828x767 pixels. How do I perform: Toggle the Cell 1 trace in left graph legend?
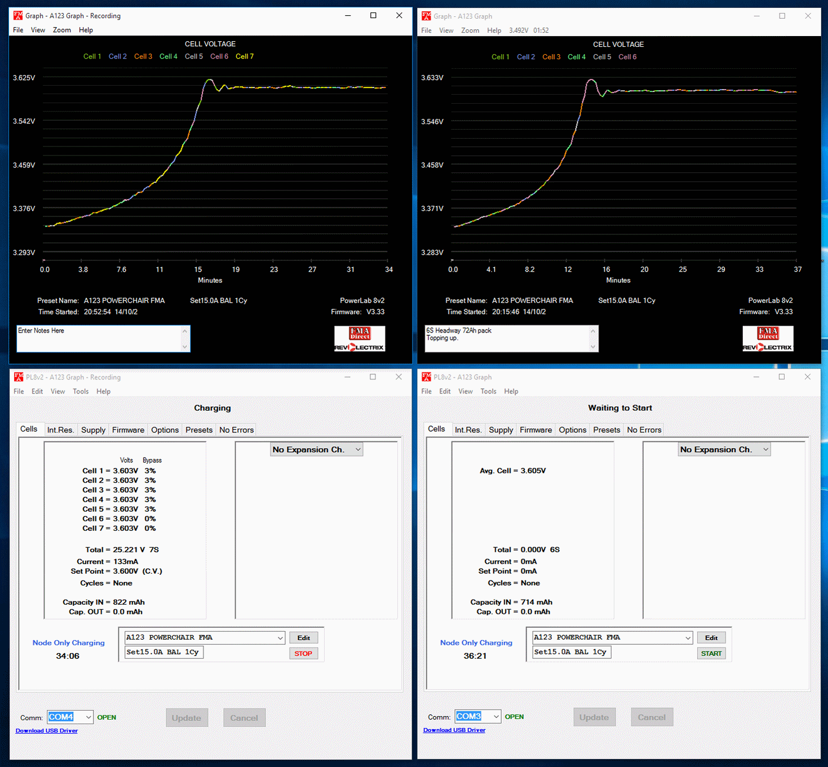point(92,56)
